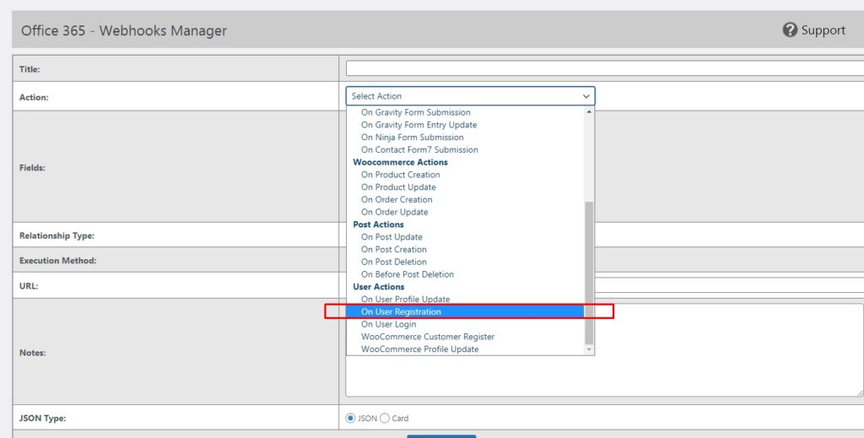This screenshot has width=864, height=438.
Task: Pick On Product Creation action
Action: pyautogui.click(x=400, y=175)
